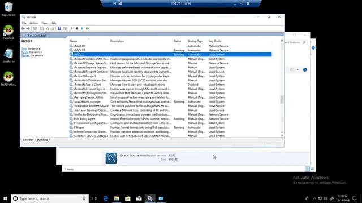The width and height of the screenshot is (362, 203).
Task: Open HeidiSQL desktop shortcut
Action: coord(8,32)
